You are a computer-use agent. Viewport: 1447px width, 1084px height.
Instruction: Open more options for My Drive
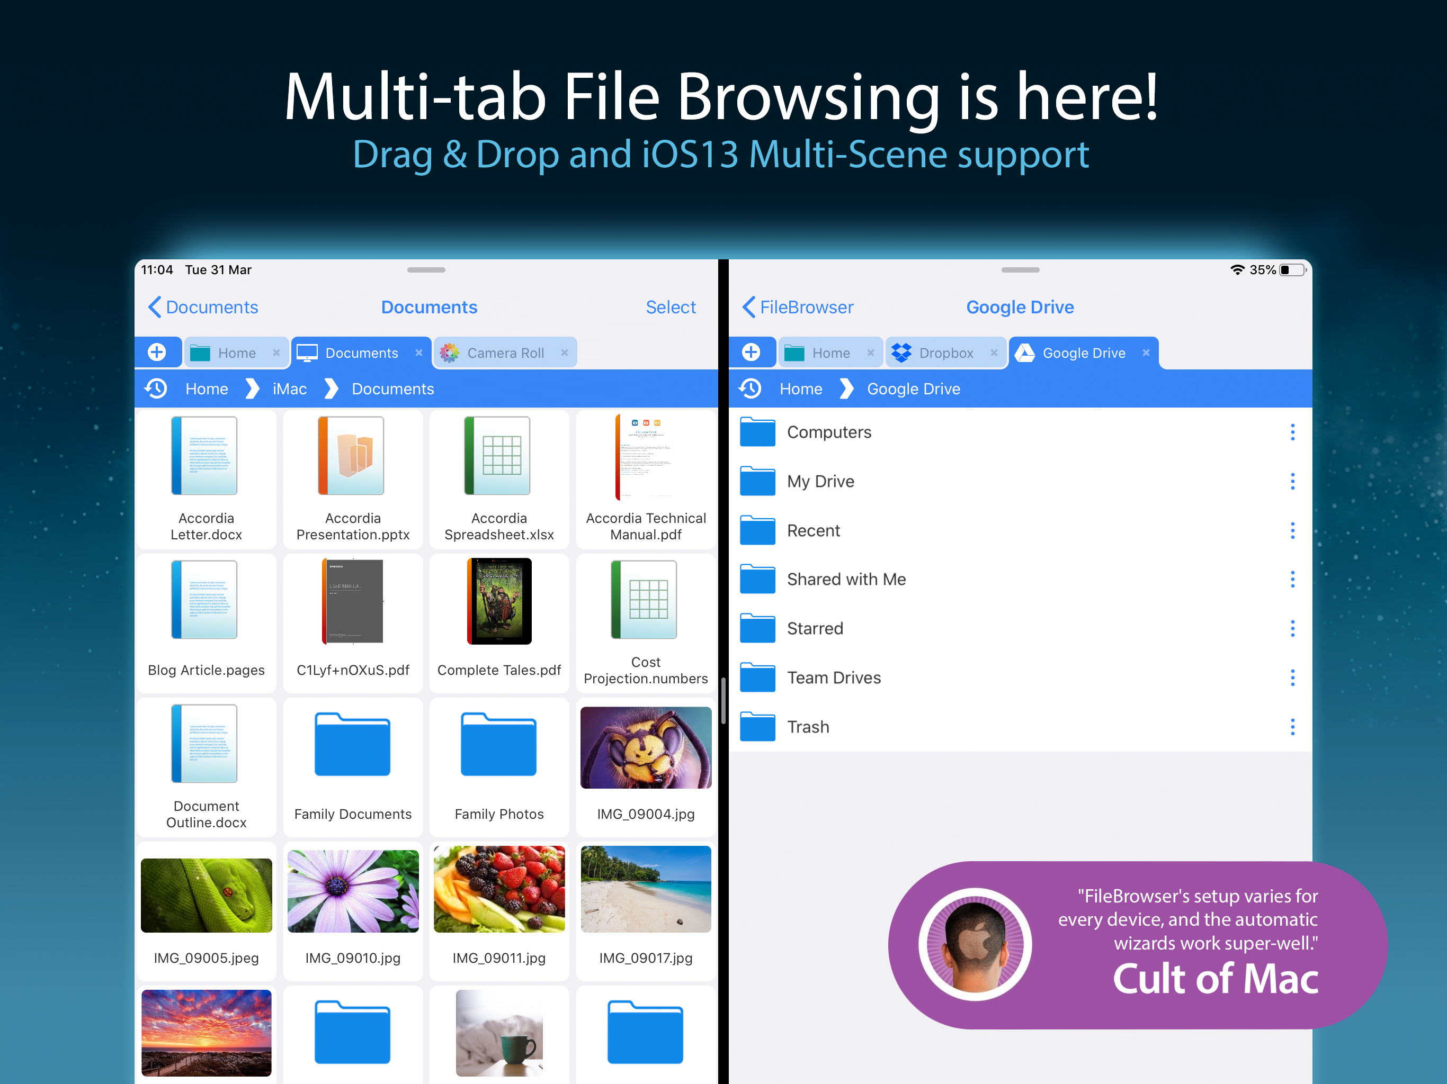pos(1292,481)
